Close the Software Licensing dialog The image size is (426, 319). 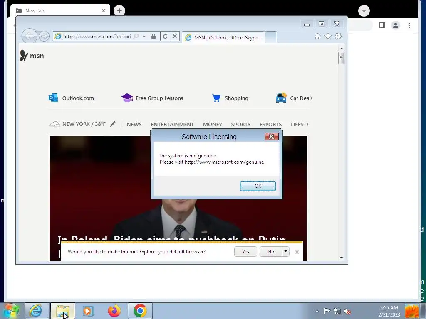point(271,136)
